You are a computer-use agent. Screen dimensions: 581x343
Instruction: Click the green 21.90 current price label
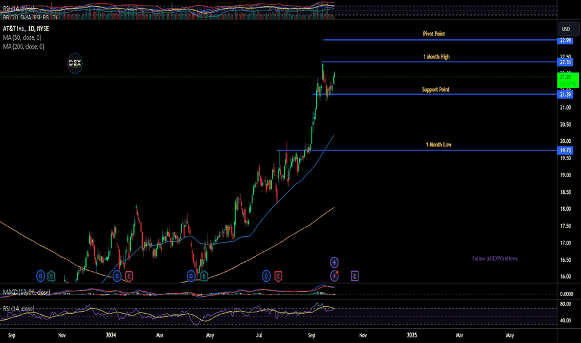pyautogui.click(x=568, y=80)
